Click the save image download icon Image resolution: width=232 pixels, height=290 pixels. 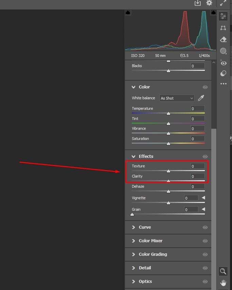point(197,3)
